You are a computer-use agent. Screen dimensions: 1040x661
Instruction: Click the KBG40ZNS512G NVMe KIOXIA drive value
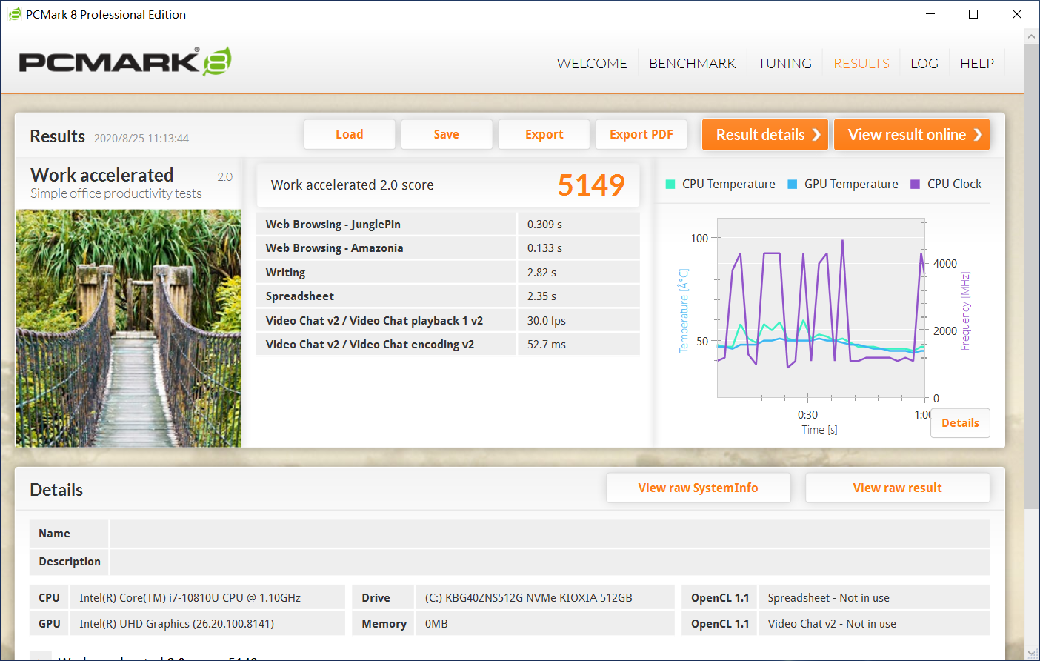[x=528, y=598]
